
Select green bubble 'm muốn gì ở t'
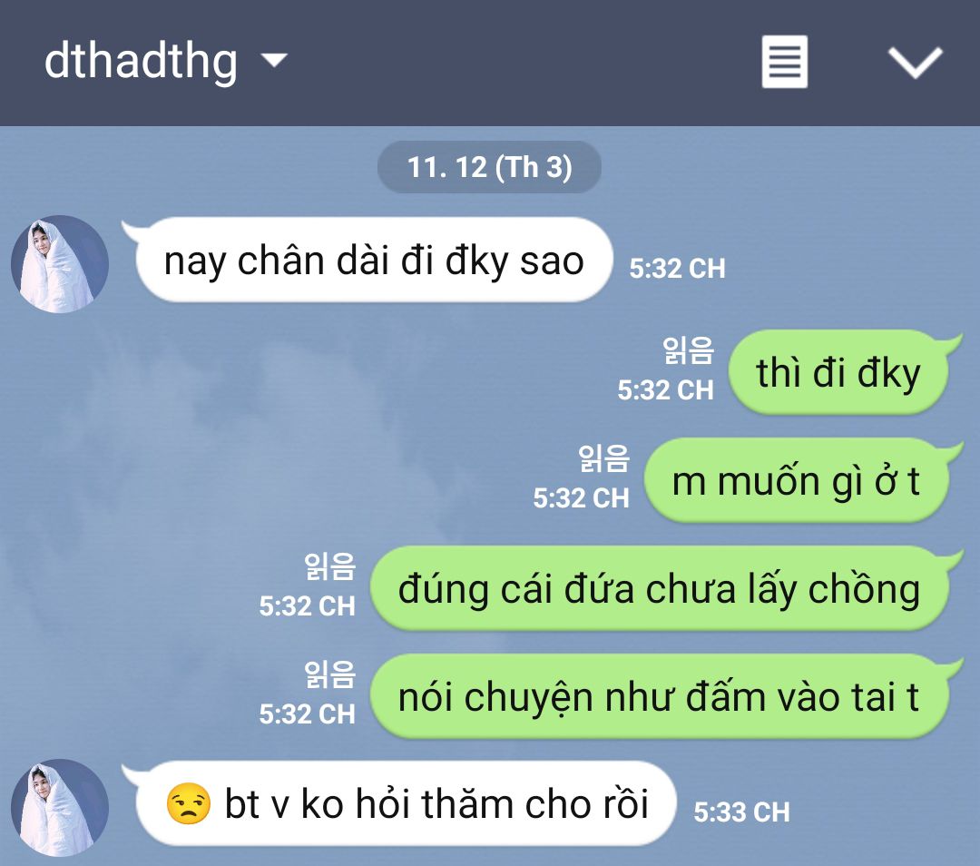point(797,481)
